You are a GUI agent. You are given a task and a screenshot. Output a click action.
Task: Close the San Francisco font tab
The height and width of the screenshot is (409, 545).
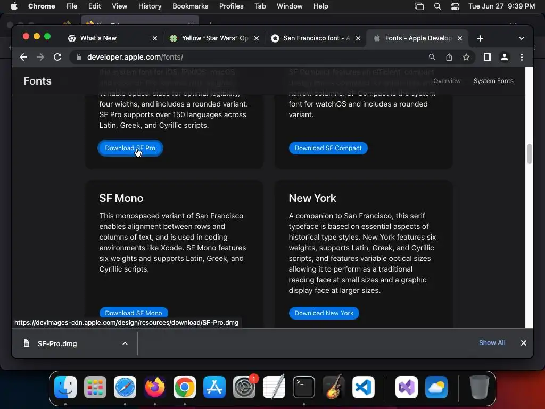click(x=358, y=38)
